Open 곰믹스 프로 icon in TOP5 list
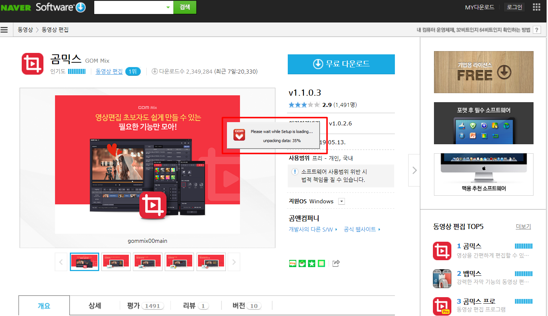 442,306
